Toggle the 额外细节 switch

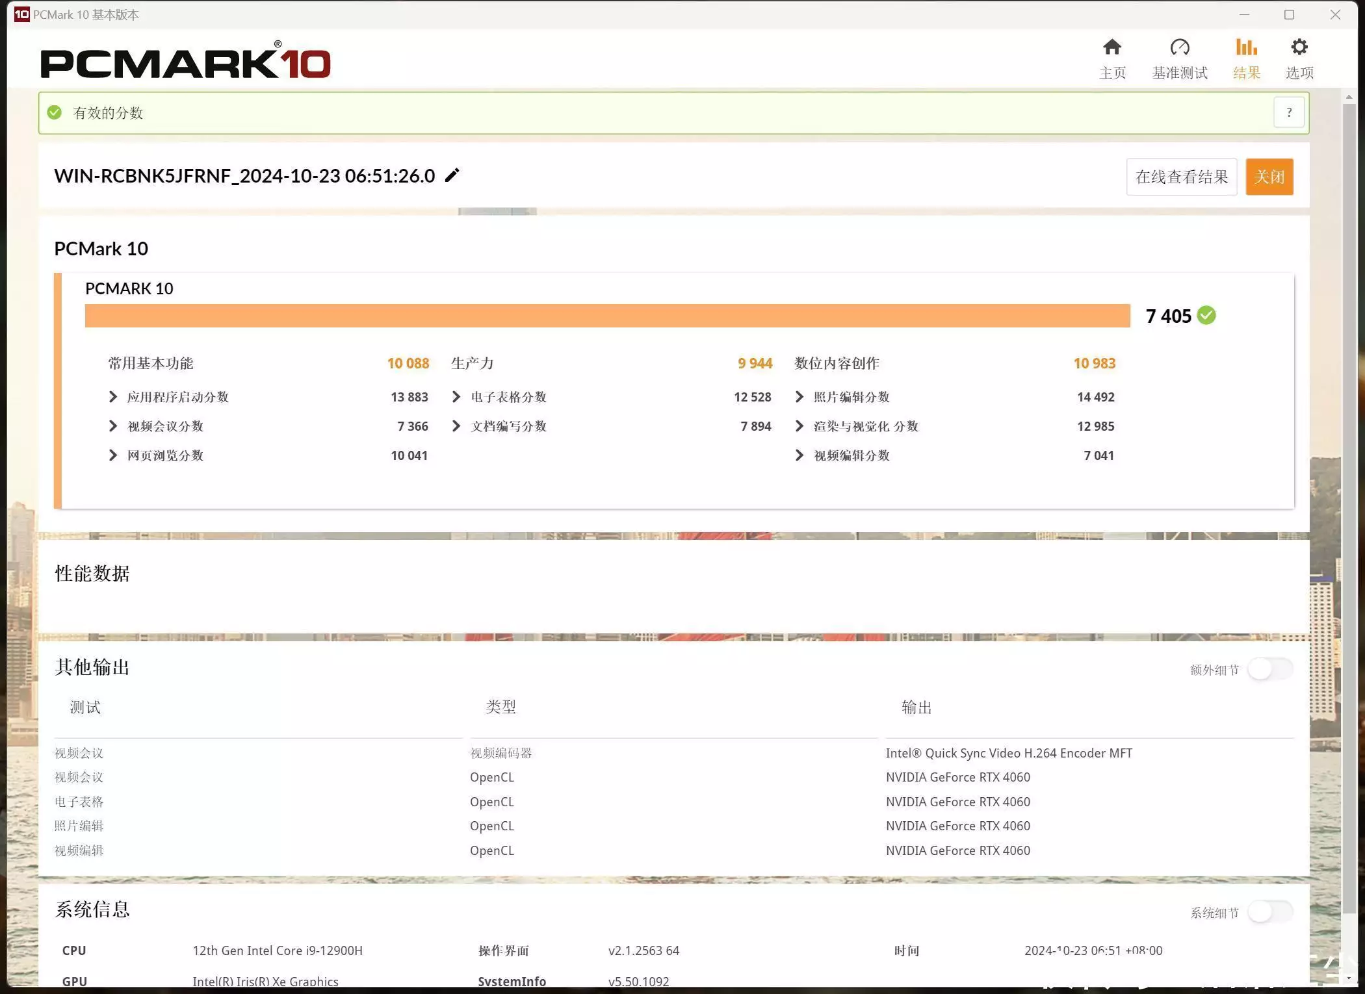[x=1271, y=669]
